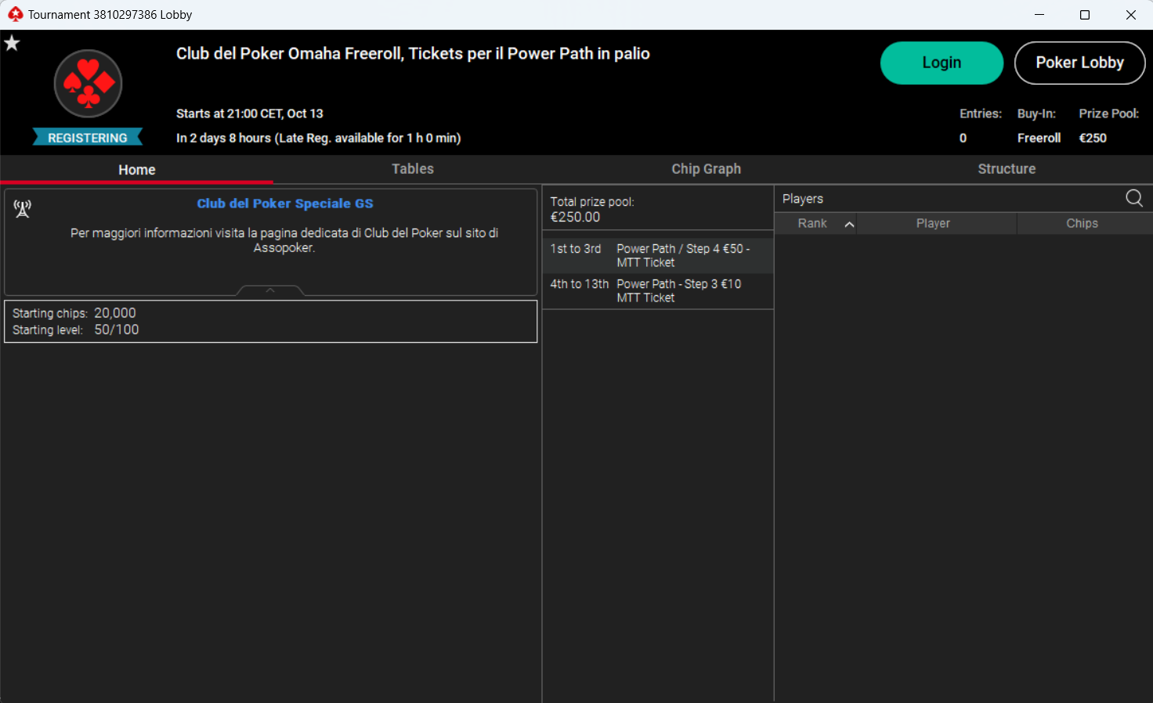This screenshot has height=703, width=1153.
Task: Open the Chip Graph tab
Action: coord(706,169)
